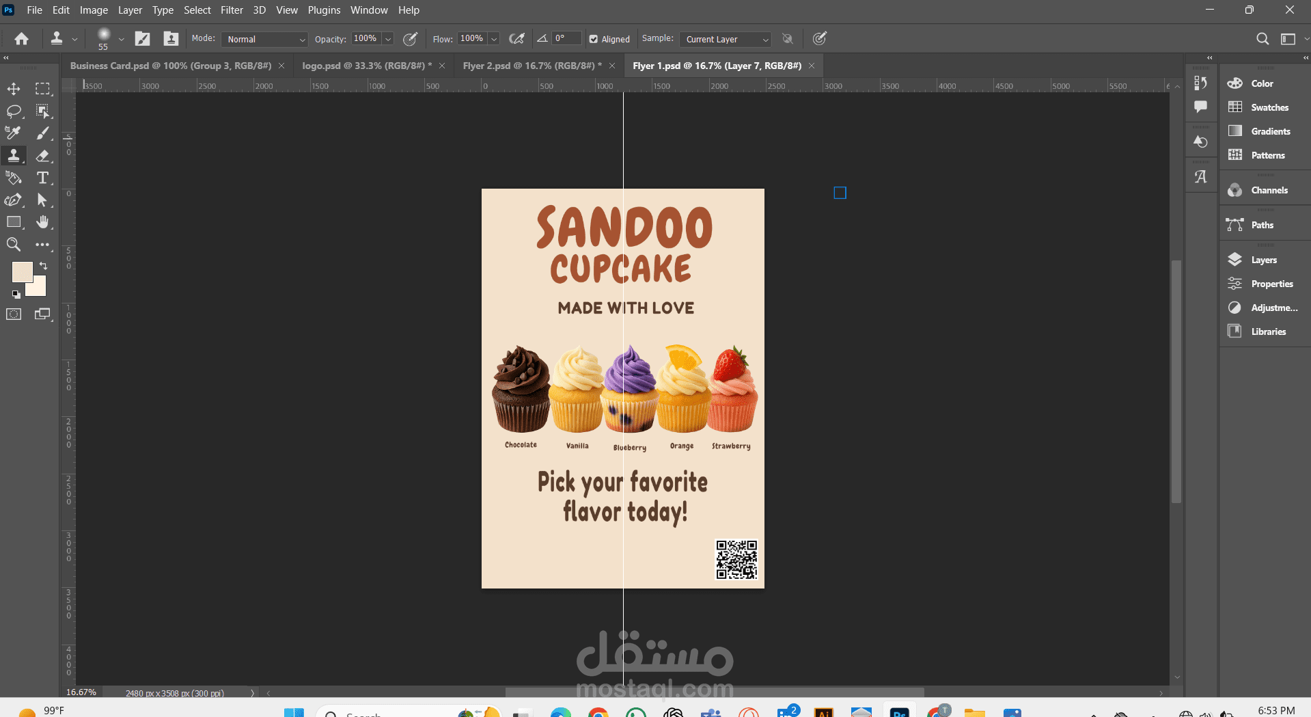This screenshot has height=717, width=1311.
Task: Open the Comments panel icon
Action: [x=1200, y=107]
